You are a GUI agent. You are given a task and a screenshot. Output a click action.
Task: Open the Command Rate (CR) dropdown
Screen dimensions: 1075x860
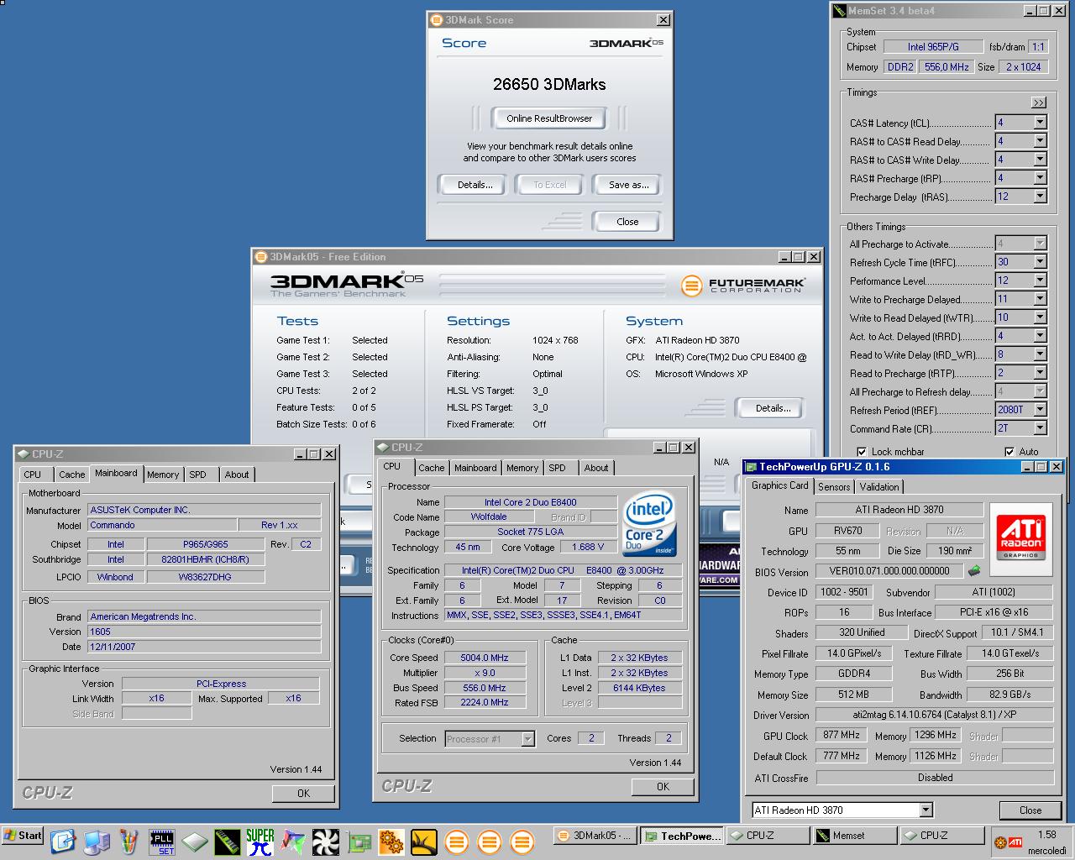point(1040,428)
